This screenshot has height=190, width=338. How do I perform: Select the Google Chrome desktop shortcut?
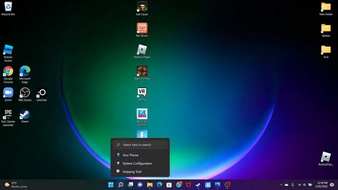pos(8,75)
